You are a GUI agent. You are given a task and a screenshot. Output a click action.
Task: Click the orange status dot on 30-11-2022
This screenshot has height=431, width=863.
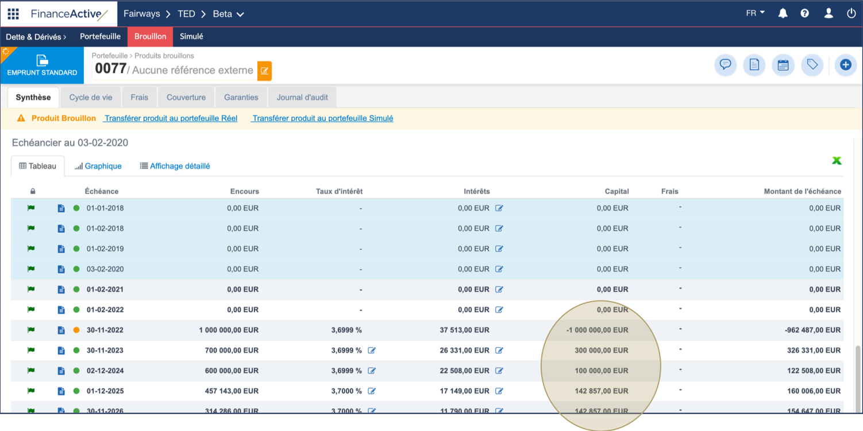pos(76,330)
